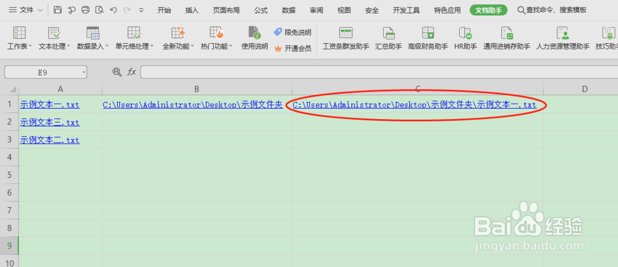Open the 示例文本二.txt link in A3
This screenshot has width=618, height=267.
49,140
